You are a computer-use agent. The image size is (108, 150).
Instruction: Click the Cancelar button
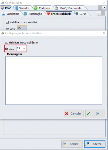point(74,114)
